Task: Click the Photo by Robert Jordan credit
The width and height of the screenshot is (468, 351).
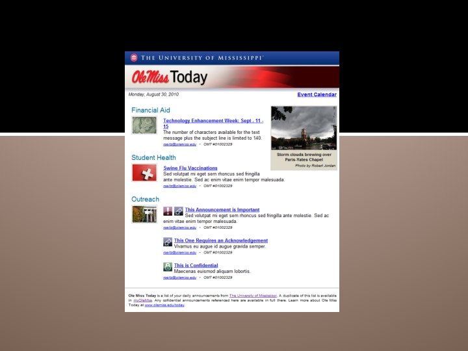Action: 315,166
